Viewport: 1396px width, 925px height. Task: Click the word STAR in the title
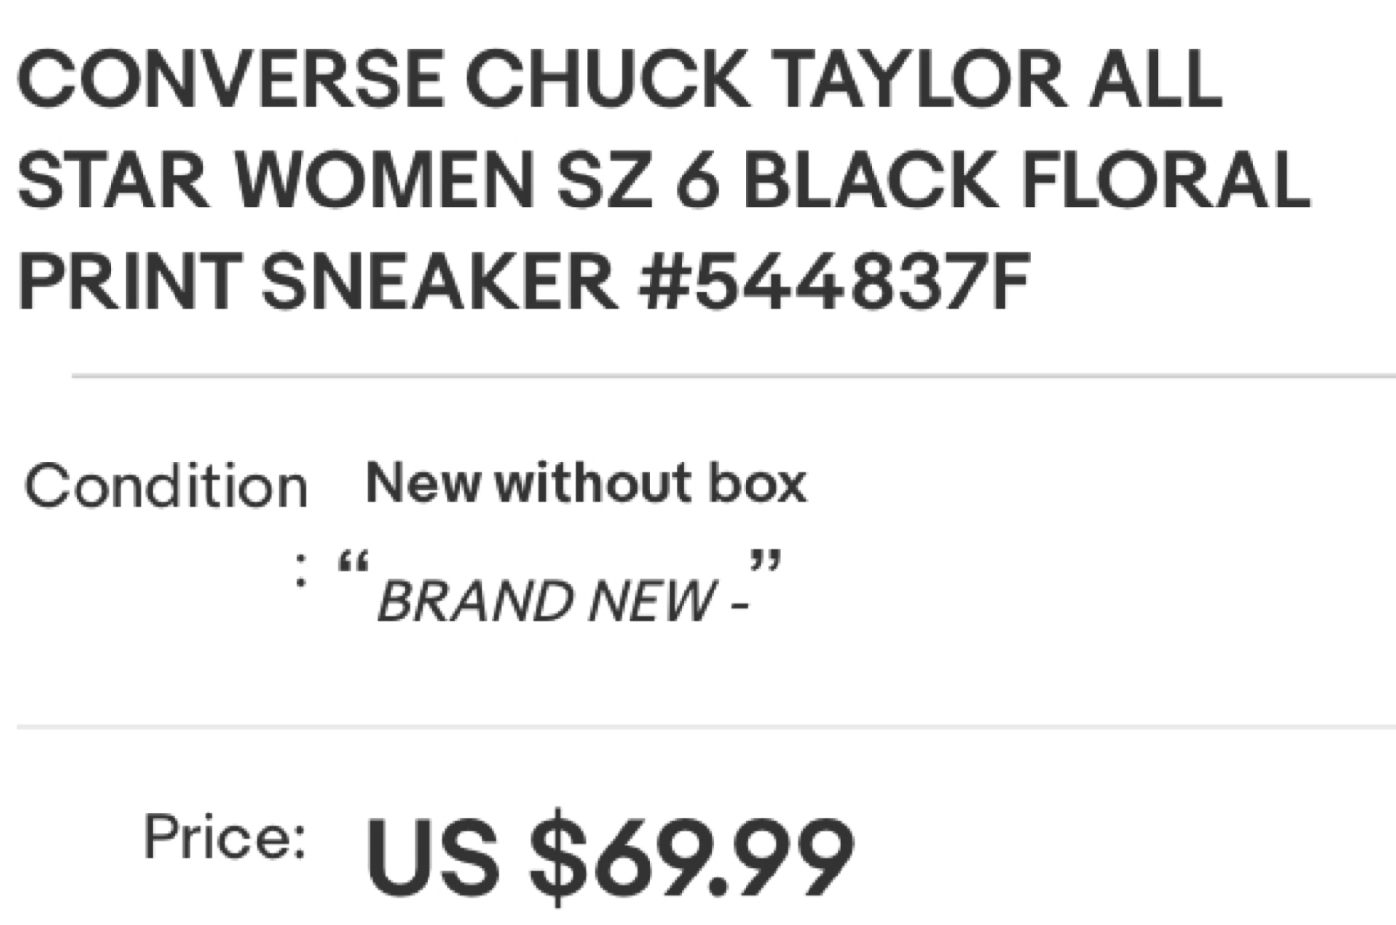coord(114,180)
